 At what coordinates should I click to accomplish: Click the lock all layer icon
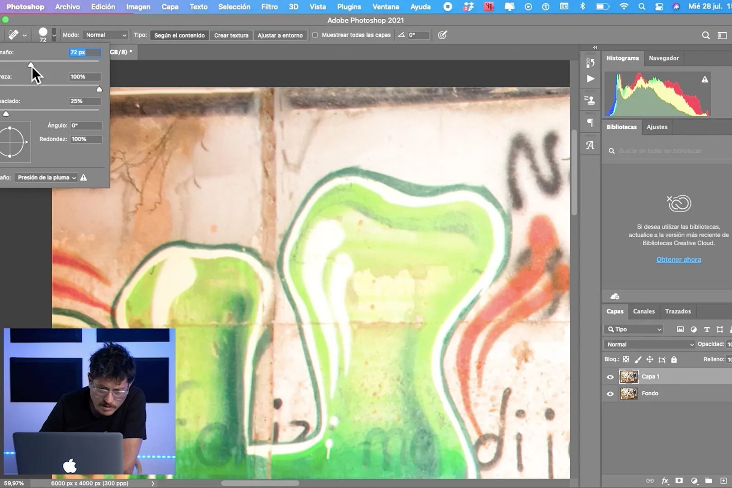[x=674, y=360]
